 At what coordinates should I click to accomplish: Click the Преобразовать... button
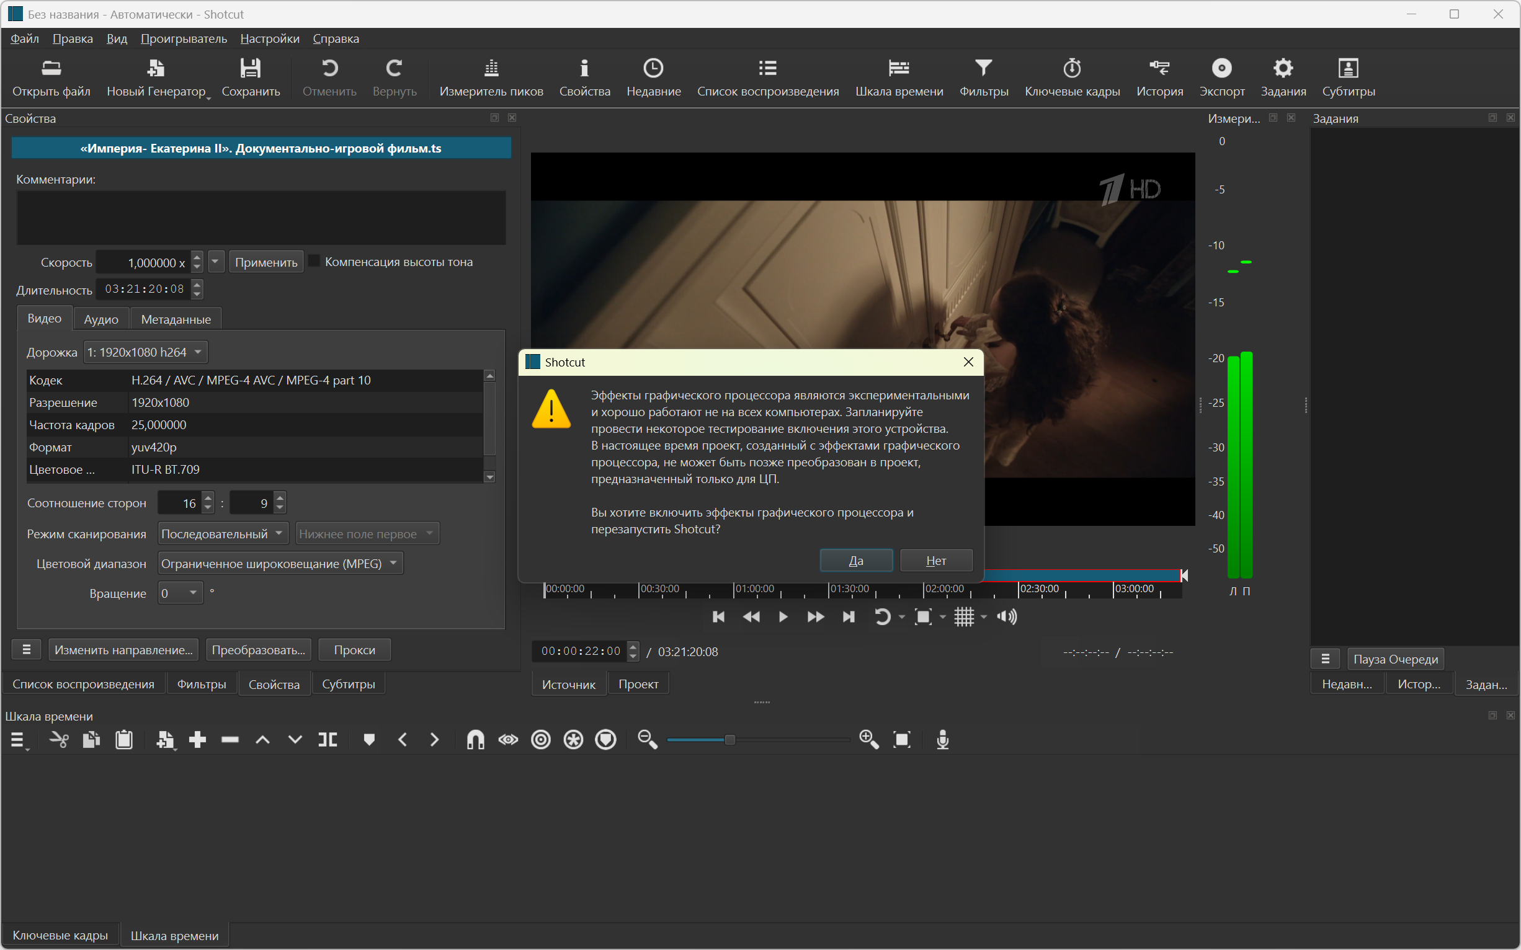(258, 650)
